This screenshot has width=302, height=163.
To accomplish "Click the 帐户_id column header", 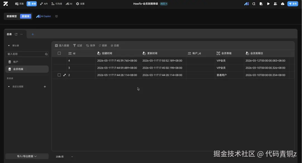I will click(200, 53).
